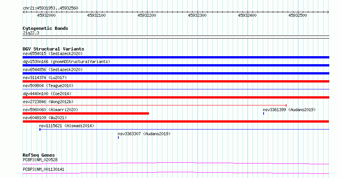The height and width of the screenshot is (178, 340).
Task: Click the left arrow end of the ruler
Action: [24, 12]
